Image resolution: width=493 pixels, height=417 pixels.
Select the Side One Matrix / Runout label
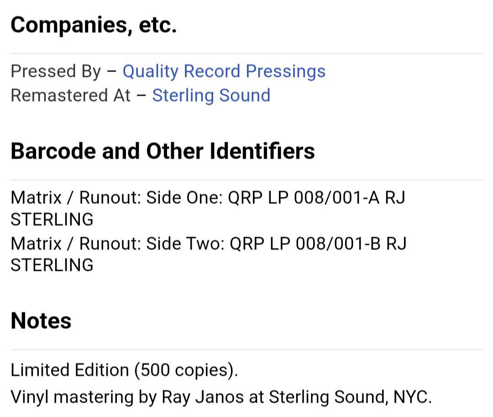pyautogui.click(x=117, y=198)
